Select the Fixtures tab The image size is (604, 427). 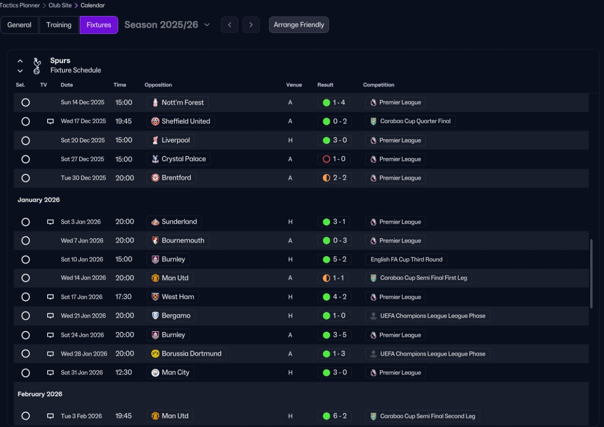99,25
